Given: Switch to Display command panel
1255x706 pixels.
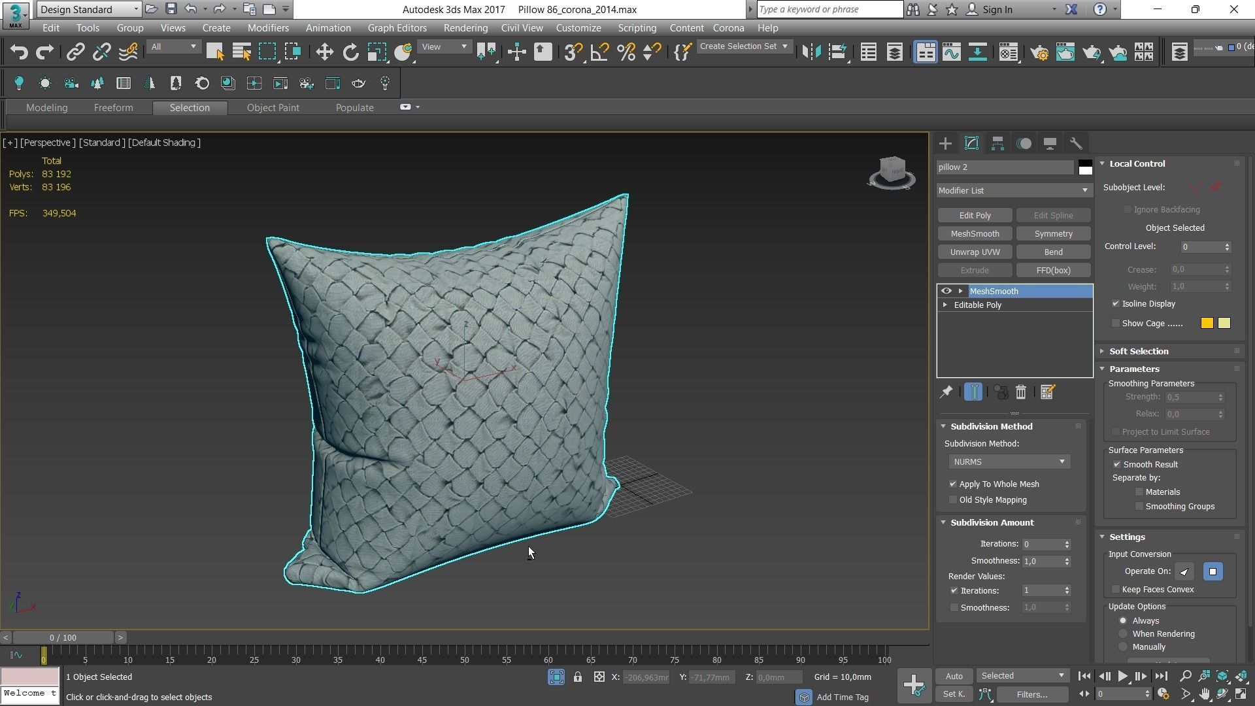Looking at the screenshot, I should [x=1050, y=144].
